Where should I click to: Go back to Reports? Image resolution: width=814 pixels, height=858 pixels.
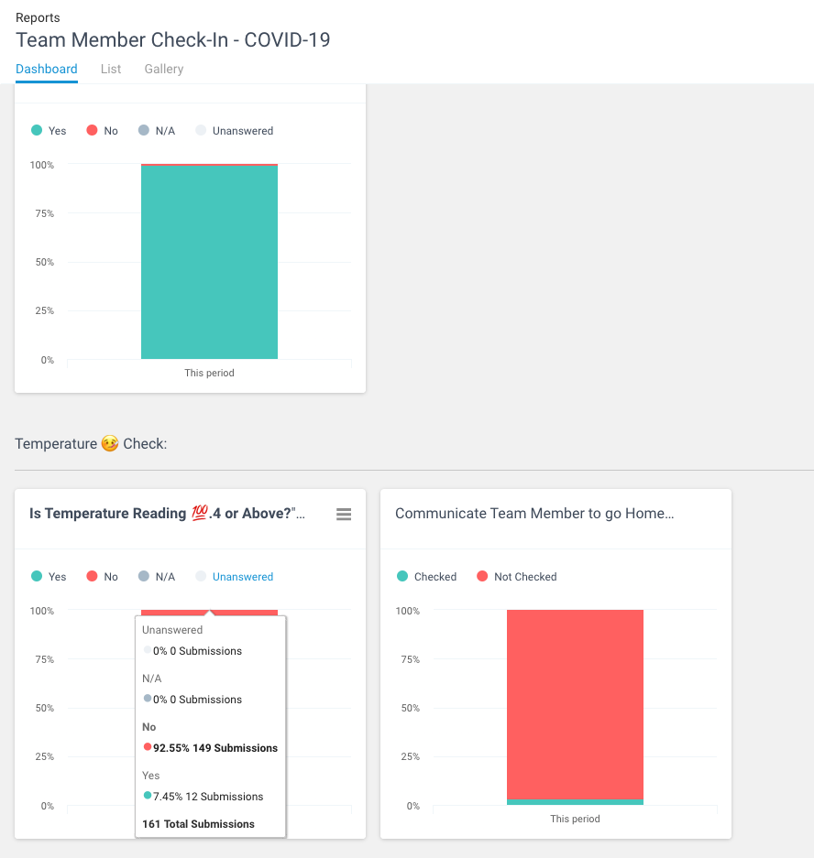point(38,17)
